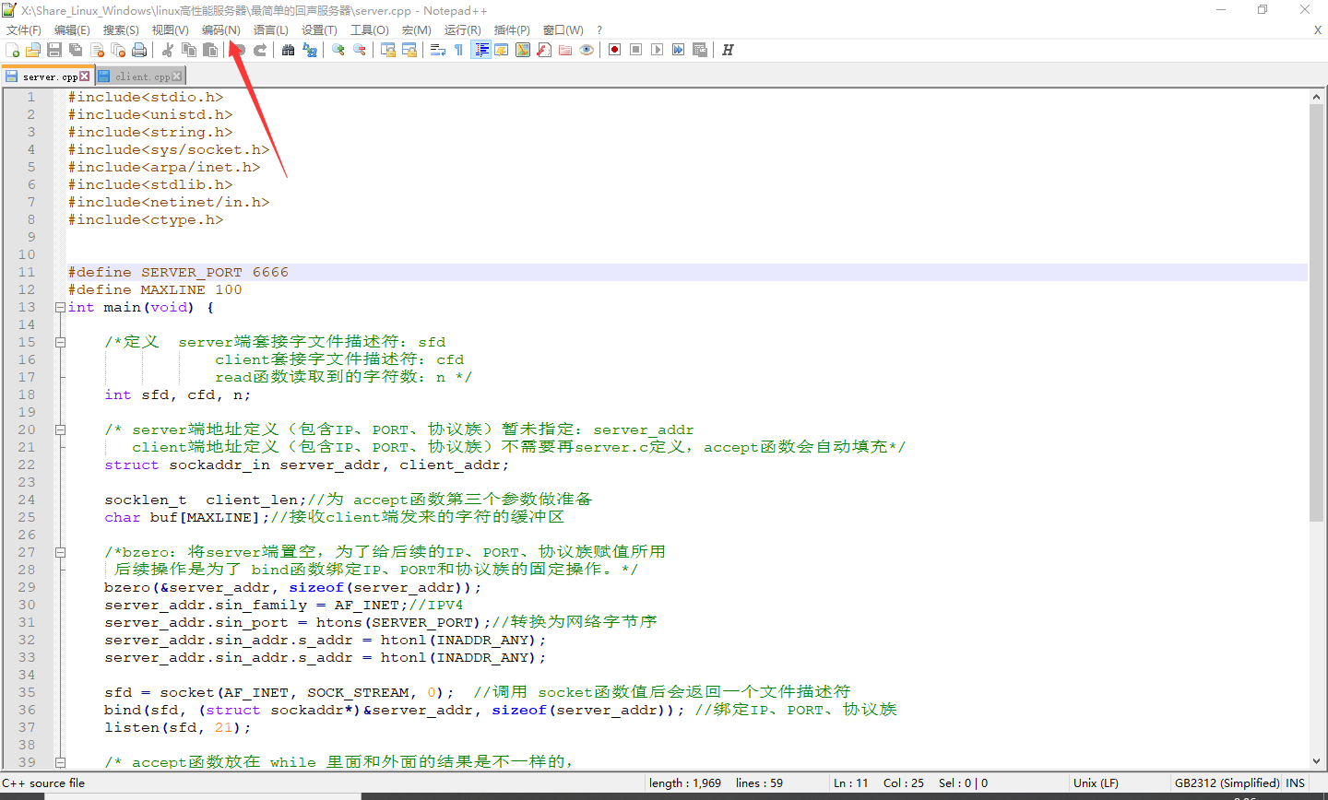Image resolution: width=1328 pixels, height=800 pixels.
Task: Play back the recorded macro icon
Action: (x=657, y=50)
